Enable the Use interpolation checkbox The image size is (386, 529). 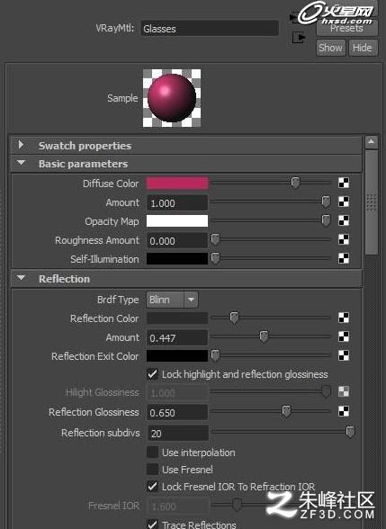tap(153, 453)
